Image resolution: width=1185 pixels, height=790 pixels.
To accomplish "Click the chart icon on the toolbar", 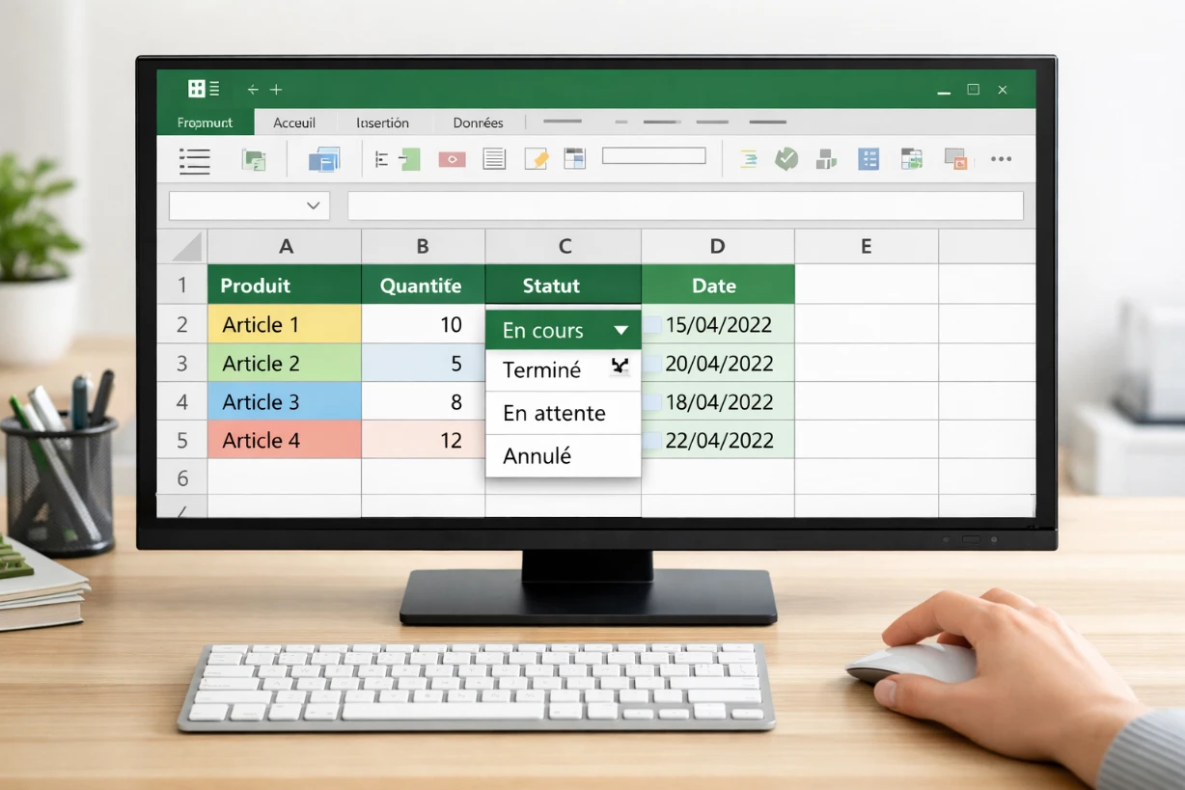I will coord(825,159).
